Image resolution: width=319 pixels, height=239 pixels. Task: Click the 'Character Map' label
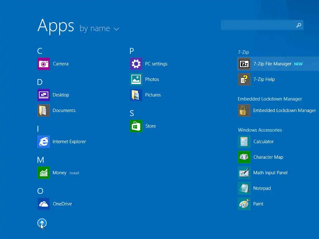click(268, 157)
